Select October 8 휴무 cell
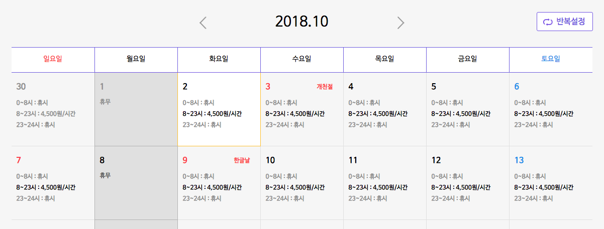604x229 pixels. [x=136, y=183]
